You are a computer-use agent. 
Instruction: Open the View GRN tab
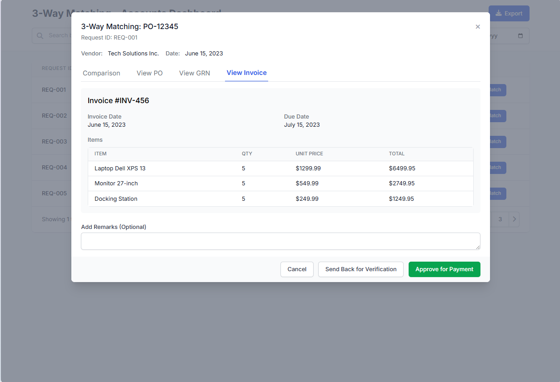click(x=195, y=73)
